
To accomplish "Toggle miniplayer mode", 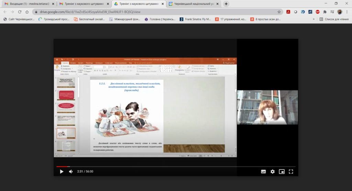I will pos(282,172).
